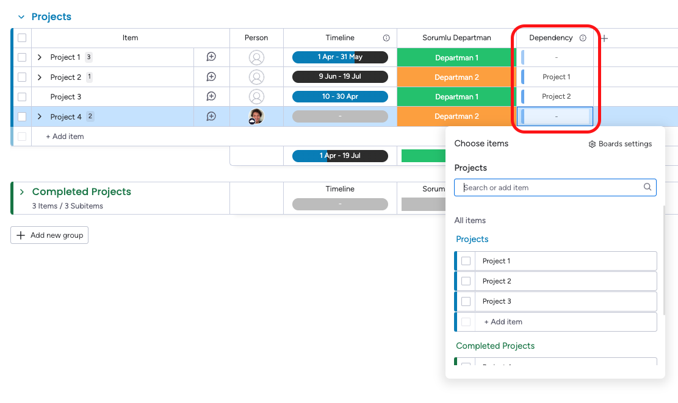The height and width of the screenshot is (403, 678).
Task: Open the Departman 2 status cell for Project 2
Action: pyautogui.click(x=456, y=77)
